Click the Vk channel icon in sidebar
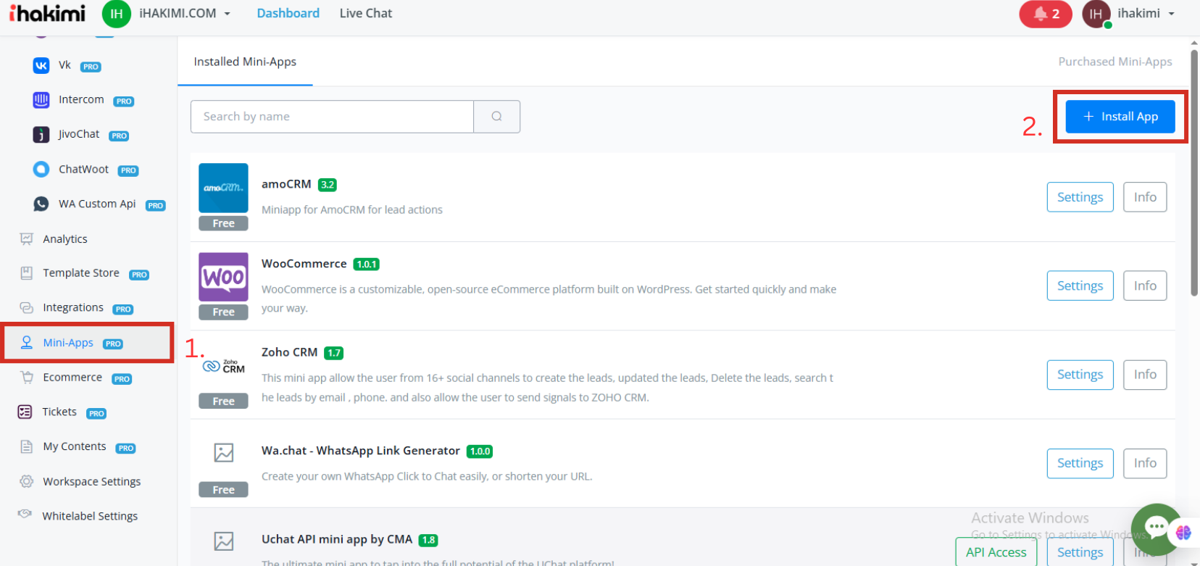The image size is (1200, 566). (x=41, y=65)
